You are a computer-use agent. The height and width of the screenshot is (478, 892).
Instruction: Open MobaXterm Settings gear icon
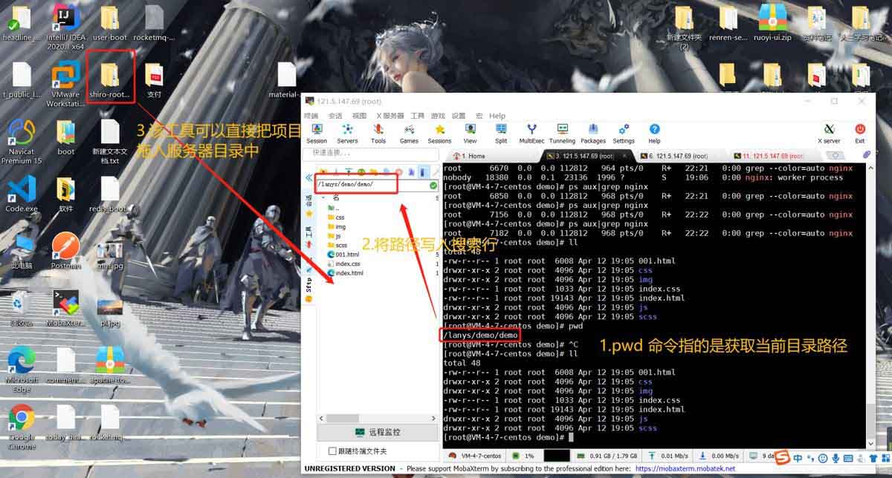624,134
